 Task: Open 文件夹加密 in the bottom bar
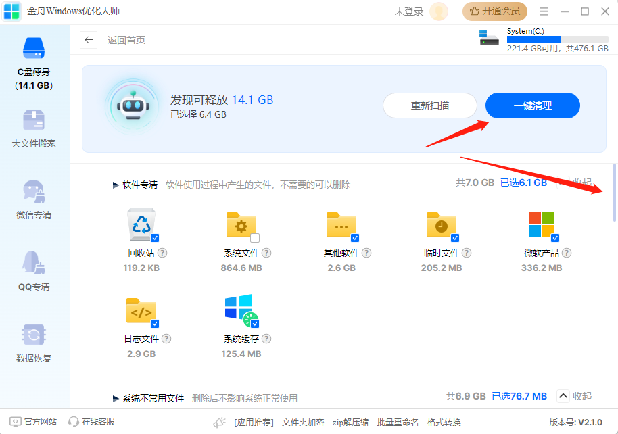point(303,422)
